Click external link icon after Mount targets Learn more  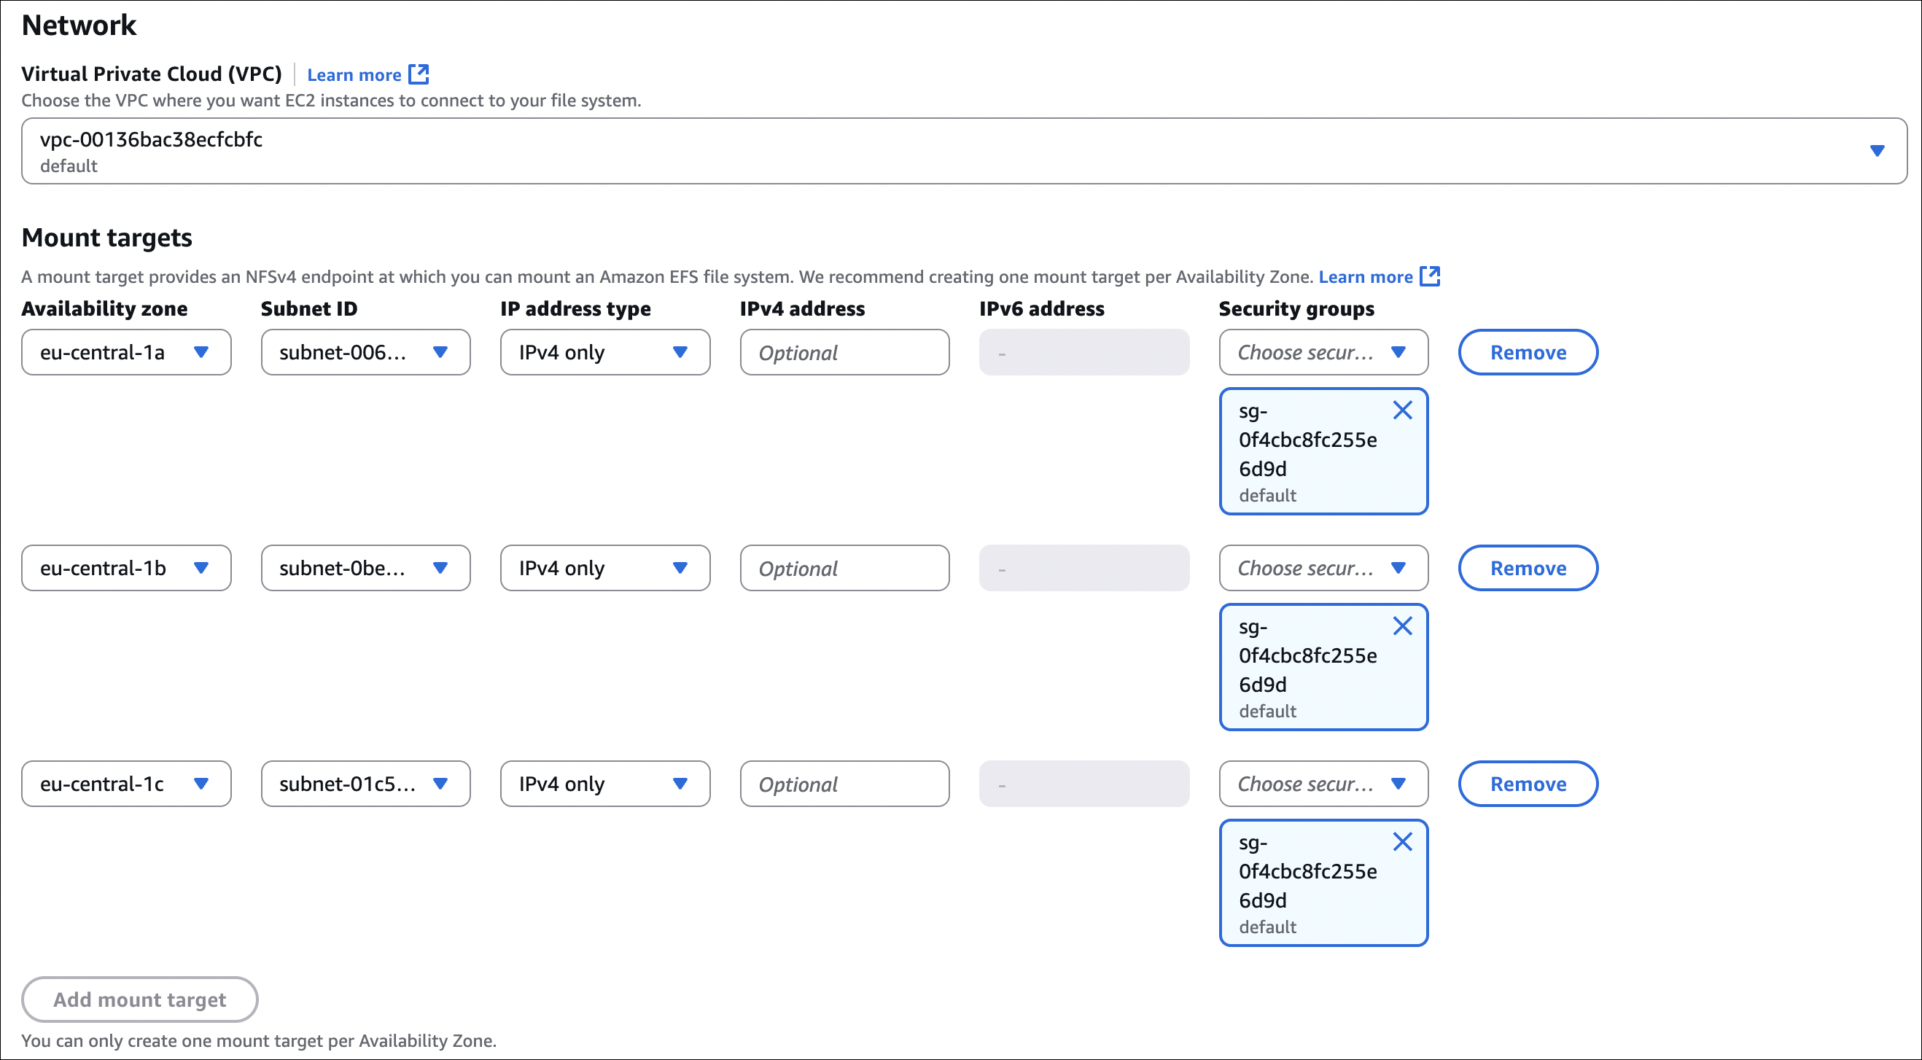click(1429, 276)
